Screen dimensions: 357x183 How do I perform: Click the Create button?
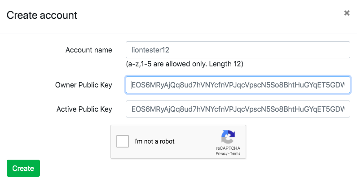click(x=23, y=168)
